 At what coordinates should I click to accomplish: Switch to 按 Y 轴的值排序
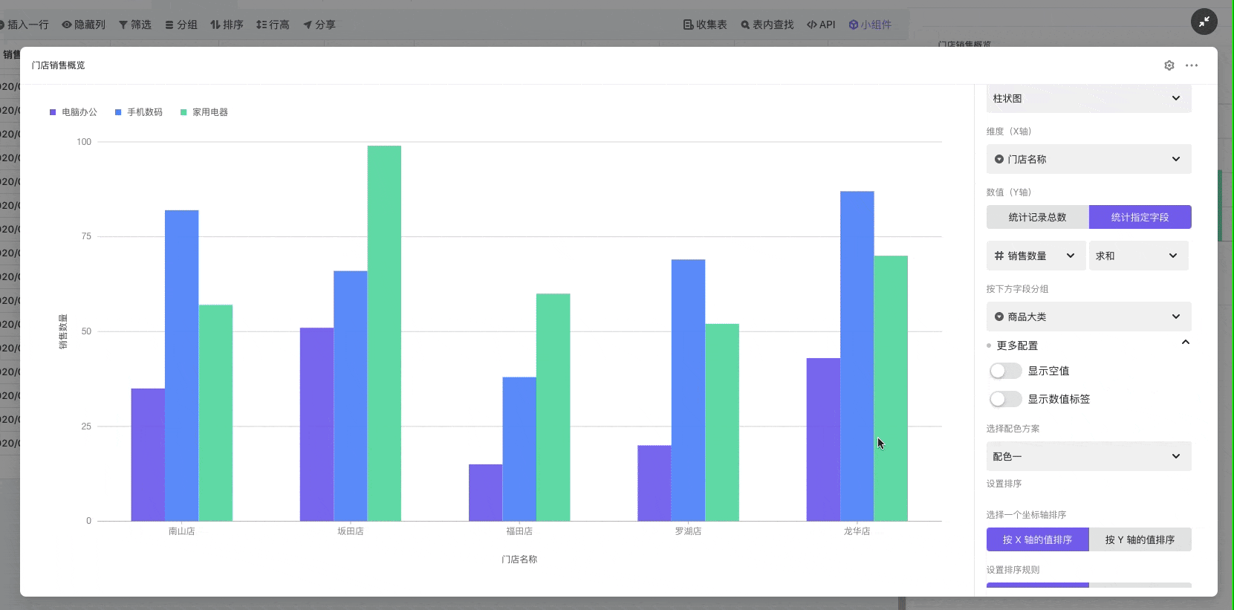[x=1140, y=539]
